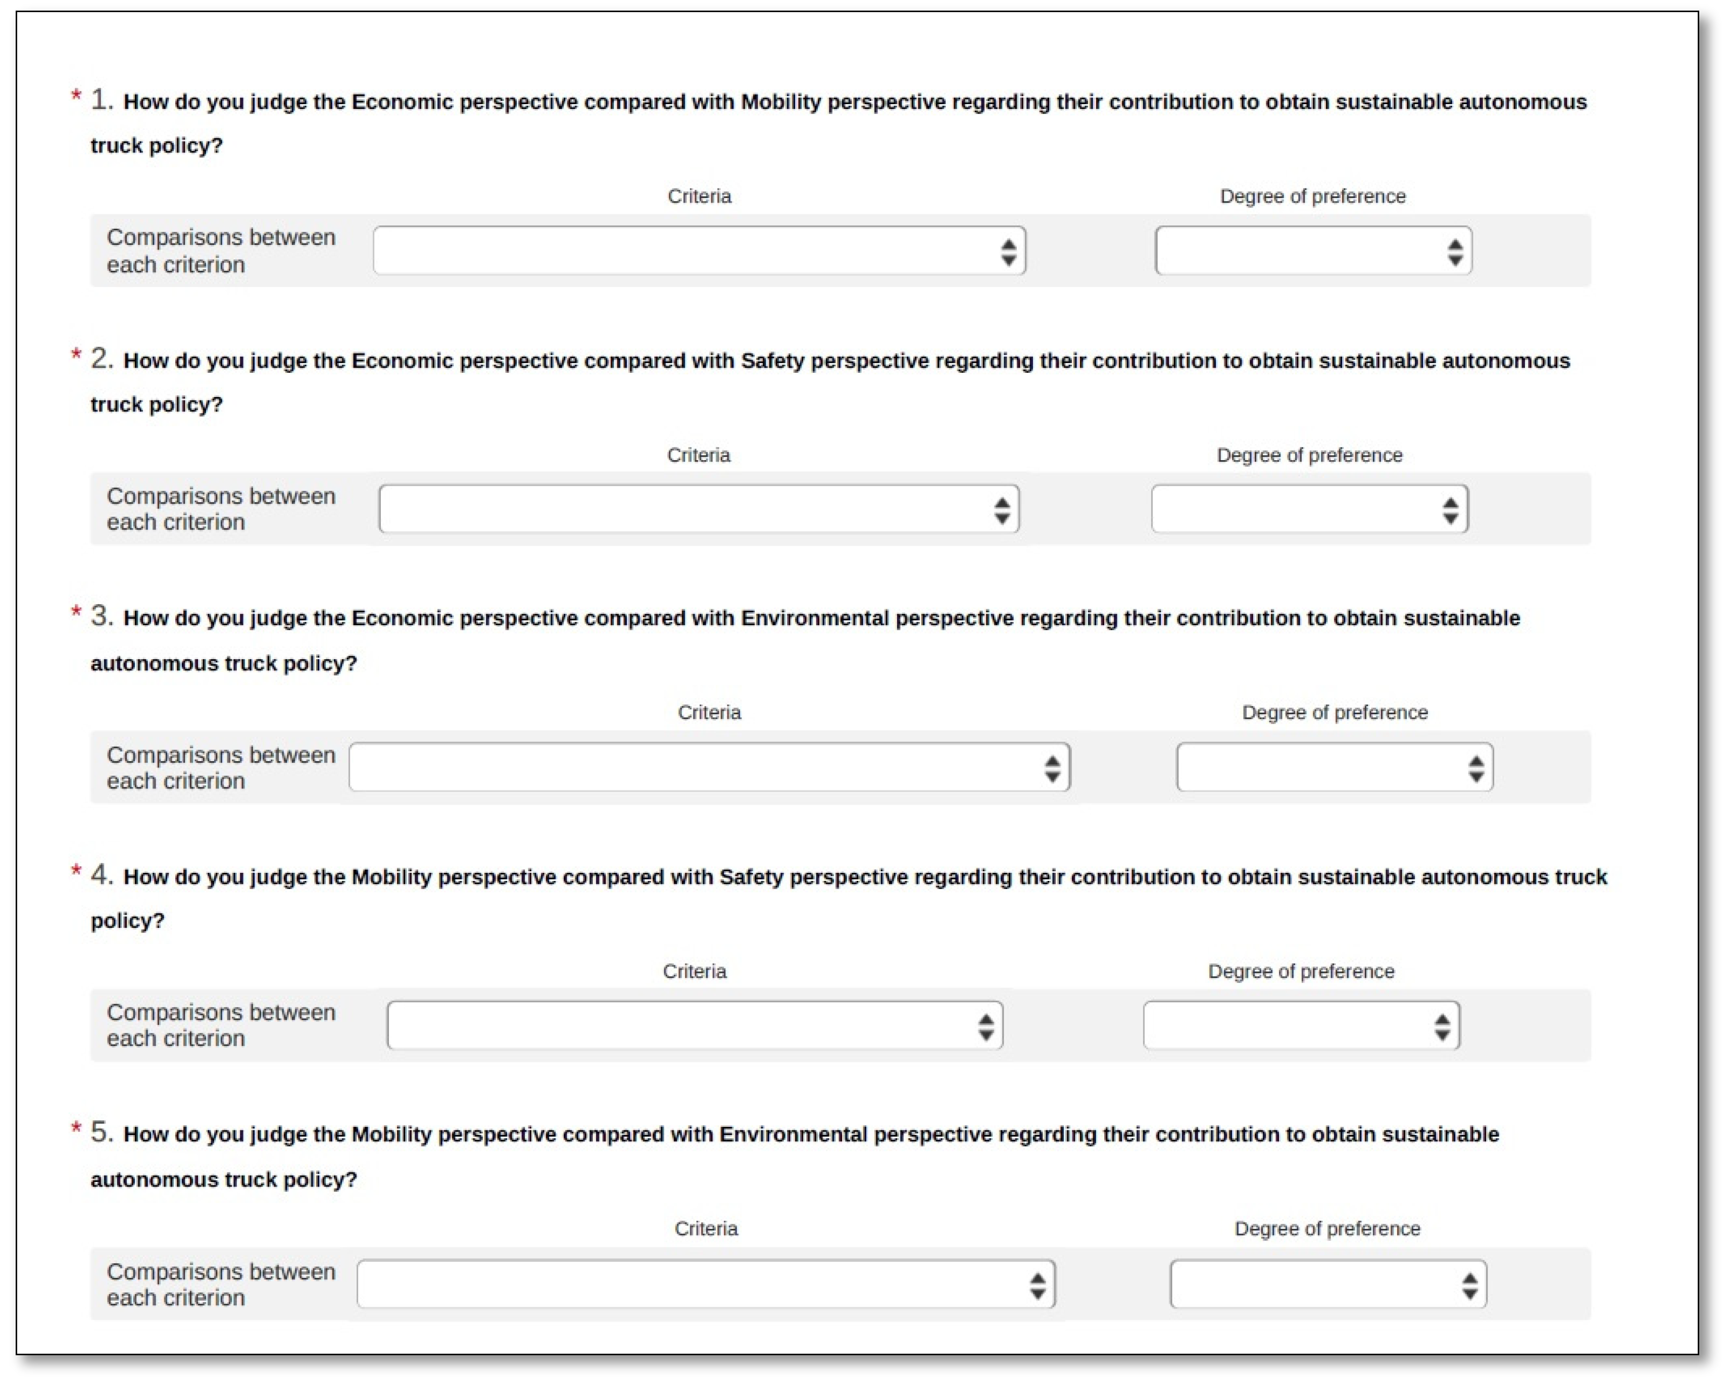Screen dimensions: 1726x1382
Task: Expand the Criteria dropdown for question 5
Action: tap(706, 1285)
